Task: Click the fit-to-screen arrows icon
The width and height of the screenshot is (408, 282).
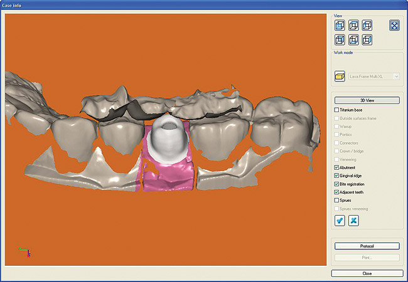Action: coord(394,26)
